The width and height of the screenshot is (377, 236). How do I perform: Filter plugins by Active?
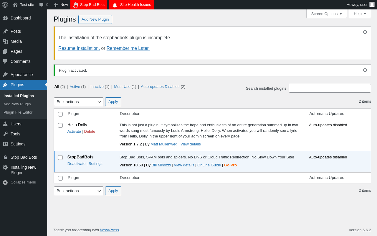pos(75,86)
